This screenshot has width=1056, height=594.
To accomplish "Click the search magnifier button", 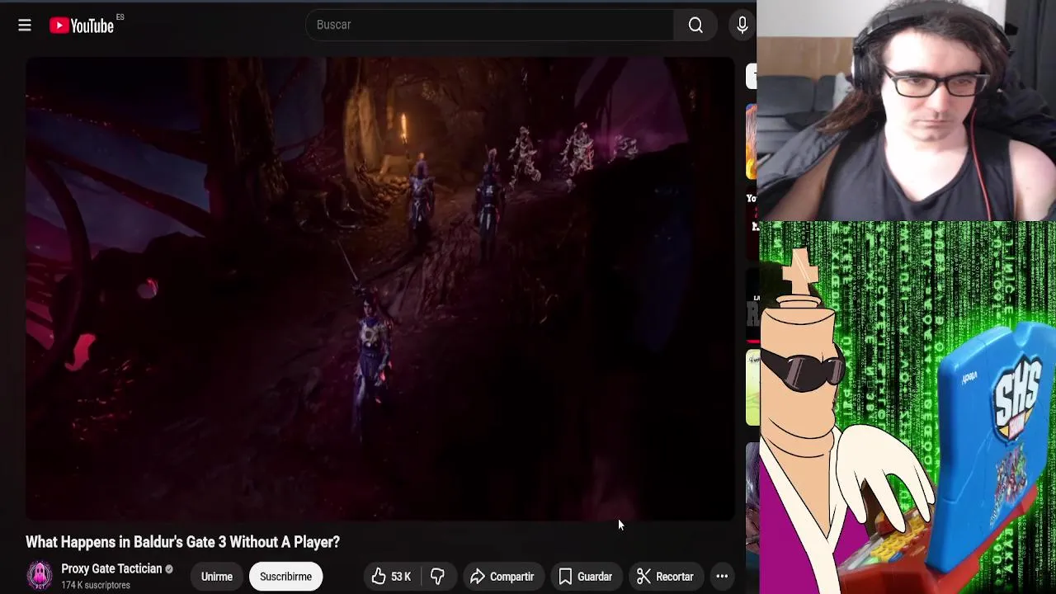I will point(695,26).
